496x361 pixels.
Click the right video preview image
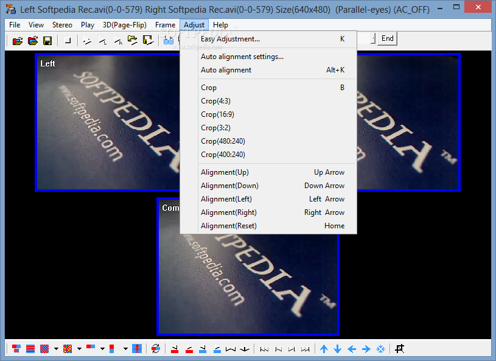point(408,122)
